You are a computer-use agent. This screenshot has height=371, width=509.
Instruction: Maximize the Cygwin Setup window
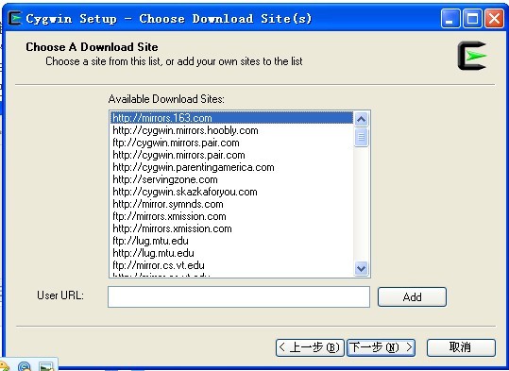point(472,19)
